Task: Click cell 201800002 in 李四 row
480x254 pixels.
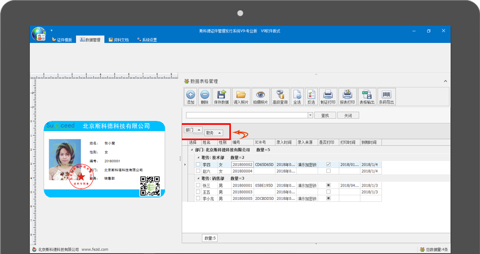Action: [x=242, y=164]
